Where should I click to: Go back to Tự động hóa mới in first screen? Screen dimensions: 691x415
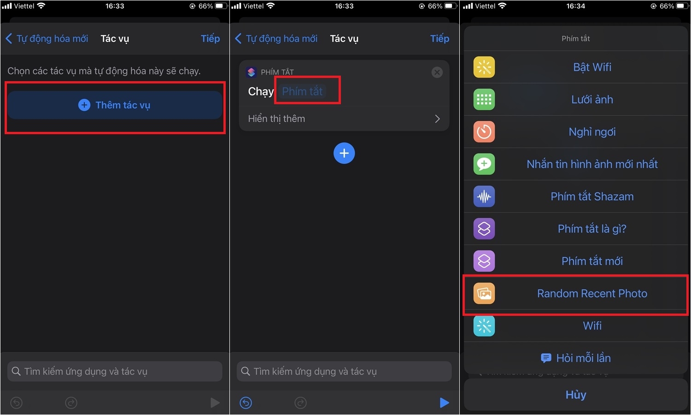click(x=47, y=39)
